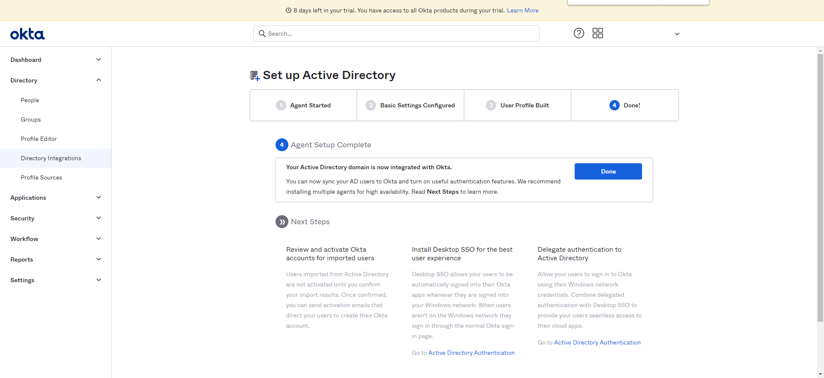Collapse the Directory menu chevron
The width and height of the screenshot is (824, 378).
pyautogui.click(x=99, y=80)
